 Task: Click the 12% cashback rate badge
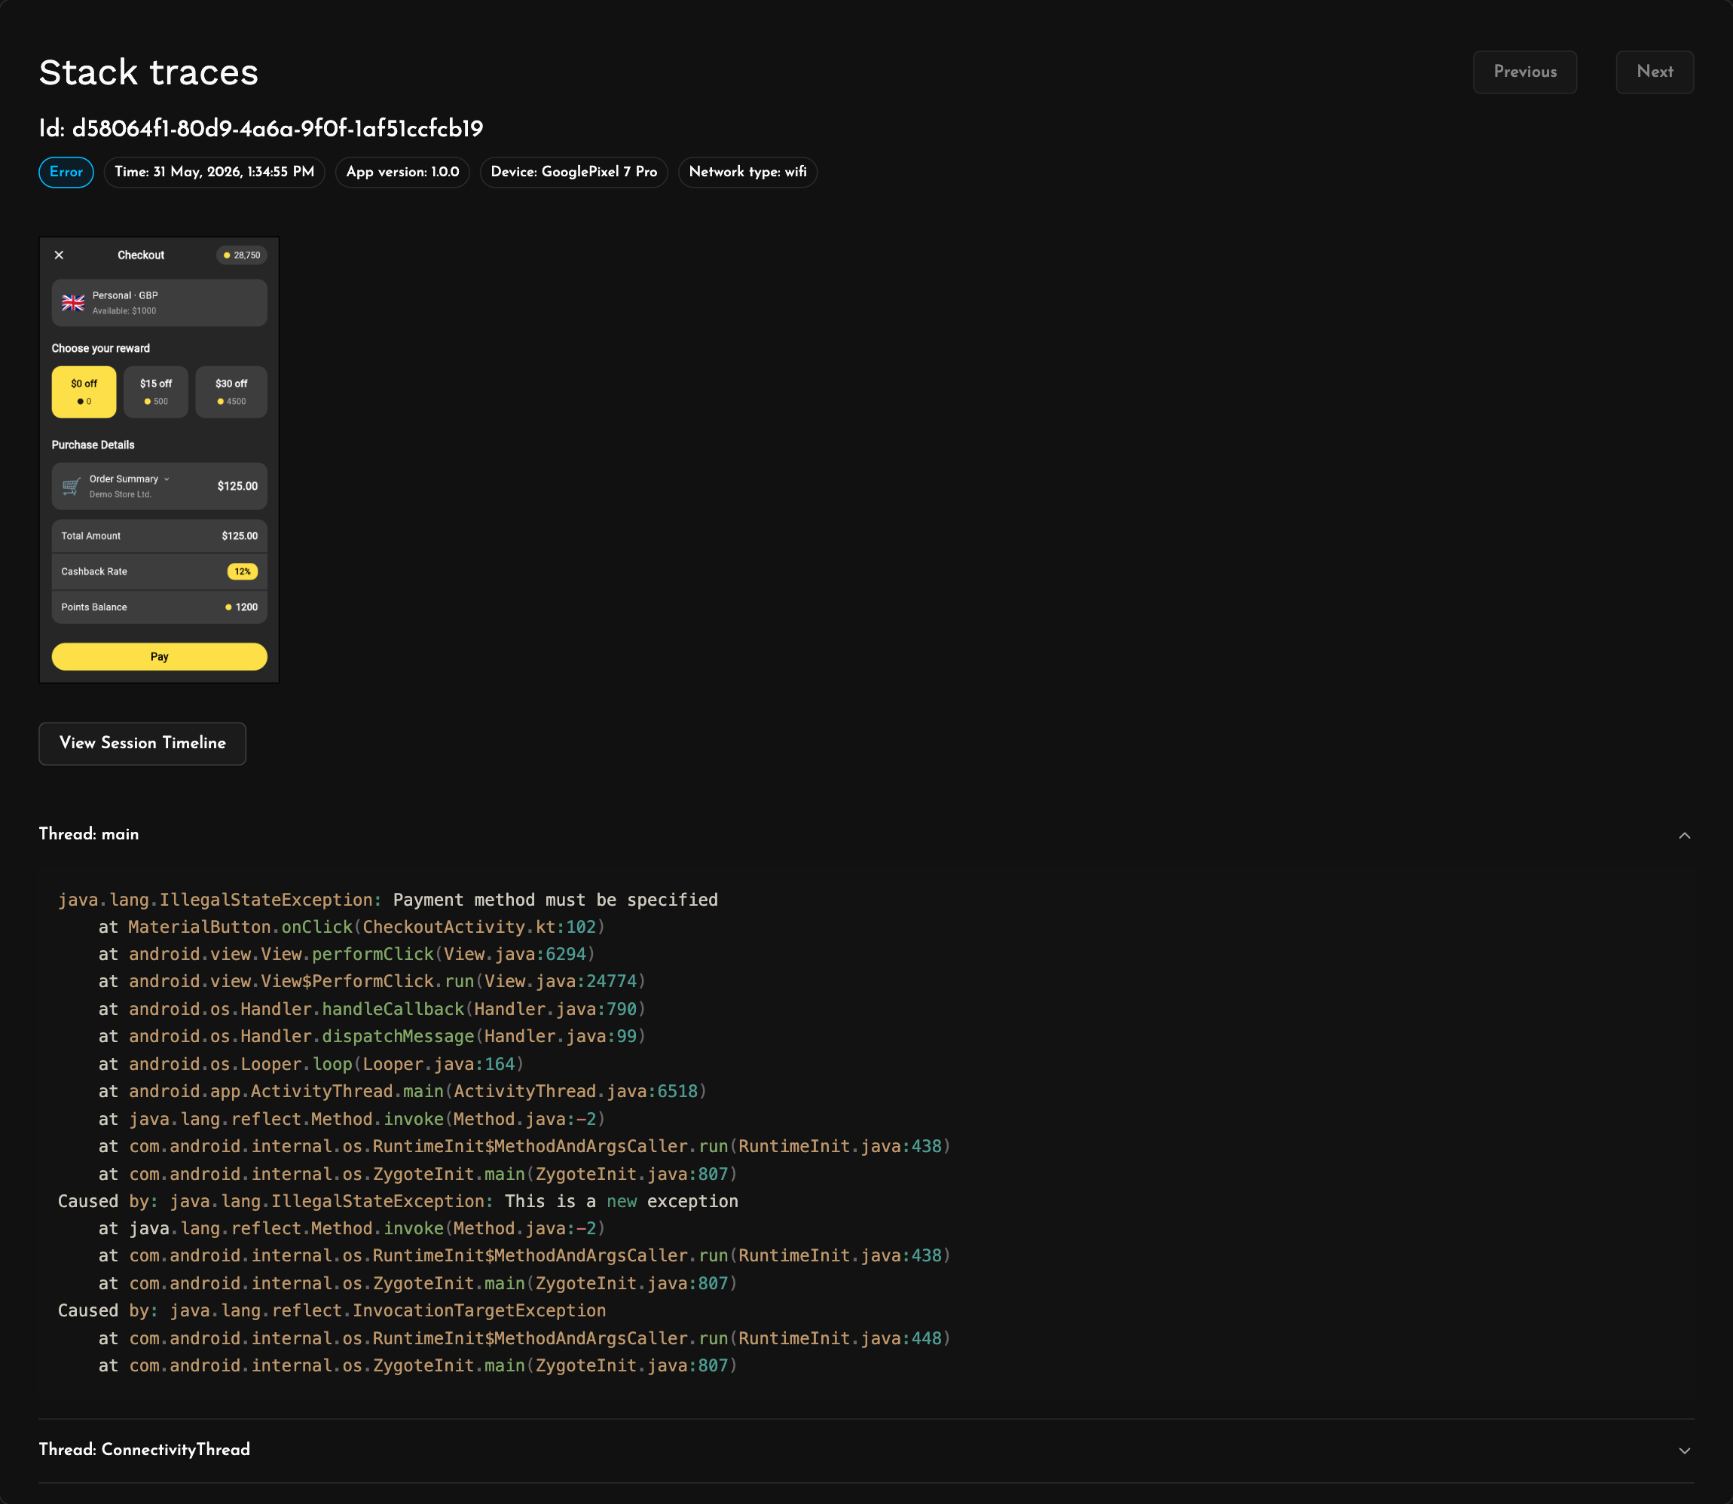tap(243, 572)
